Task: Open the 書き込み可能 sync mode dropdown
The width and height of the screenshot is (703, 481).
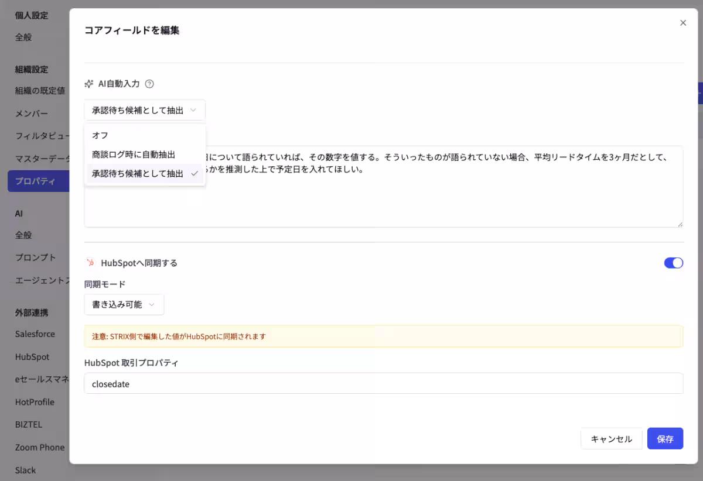Action: click(124, 304)
